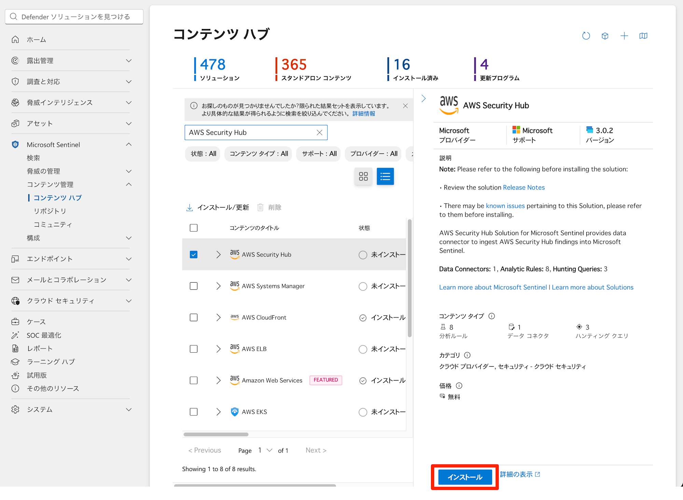Dismiss the limited results info banner
683x500 pixels.
pos(405,106)
